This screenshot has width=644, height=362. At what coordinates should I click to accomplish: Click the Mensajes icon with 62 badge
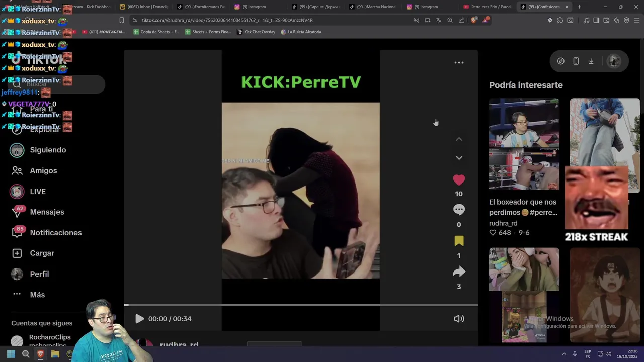pos(17,212)
